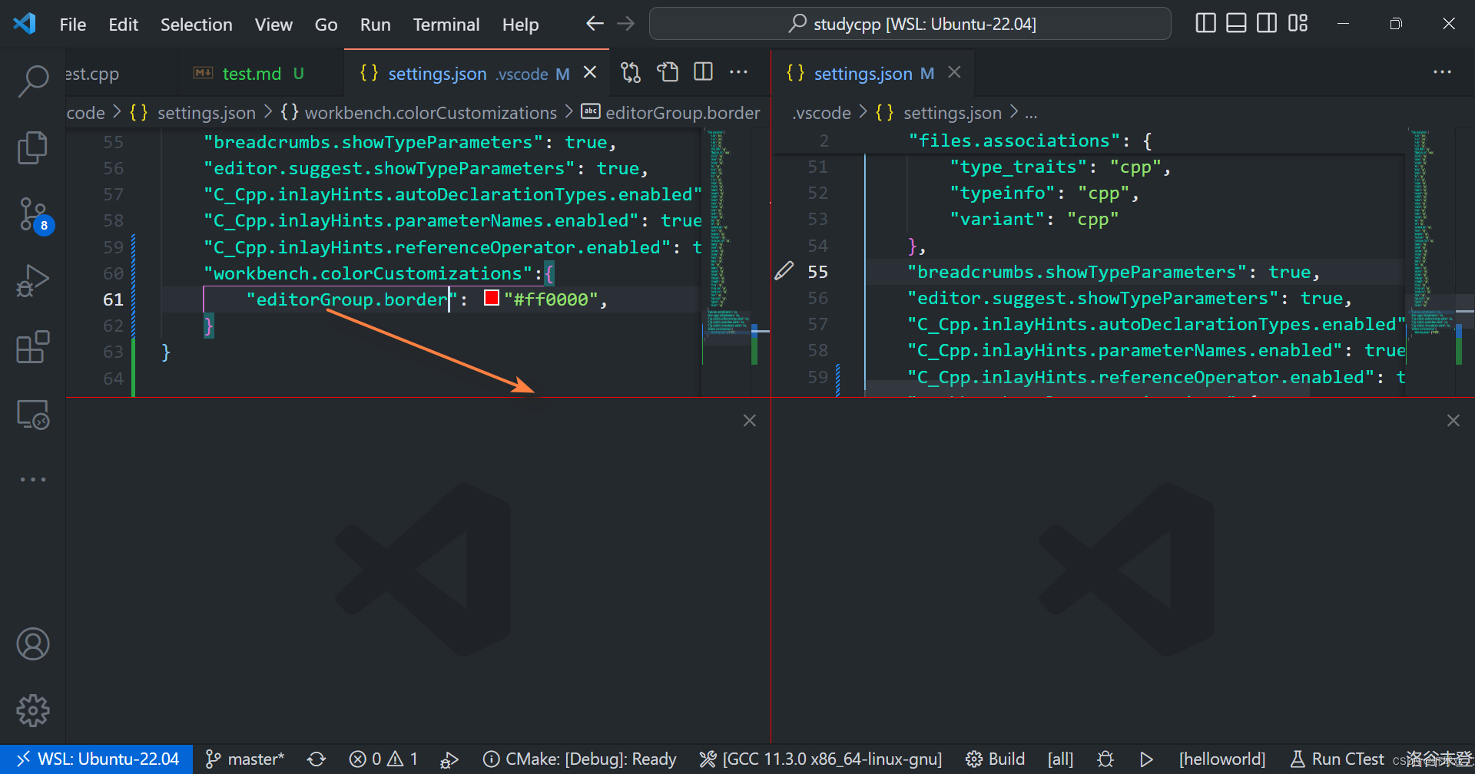
Task: Select kit GCC 11.3.0 x86_64-linux-gnu
Action: click(x=820, y=759)
